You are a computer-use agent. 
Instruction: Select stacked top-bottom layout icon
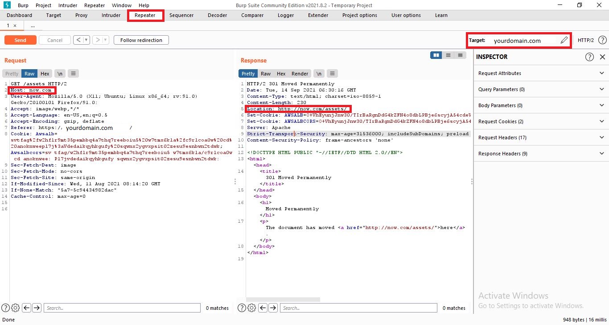tap(448, 55)
